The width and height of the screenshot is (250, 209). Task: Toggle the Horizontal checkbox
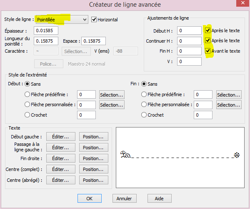point(94,19)
